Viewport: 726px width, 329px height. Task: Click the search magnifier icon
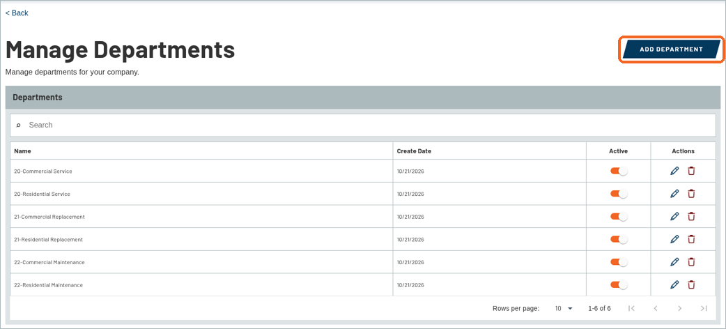pyautogui.click(x=19, y=125)
